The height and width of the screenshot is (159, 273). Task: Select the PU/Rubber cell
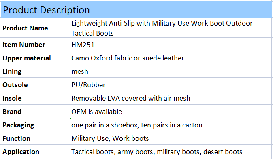171,84
